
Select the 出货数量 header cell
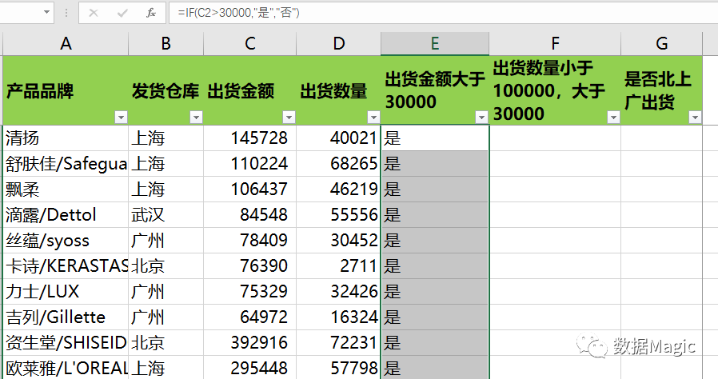pos(339,90)
